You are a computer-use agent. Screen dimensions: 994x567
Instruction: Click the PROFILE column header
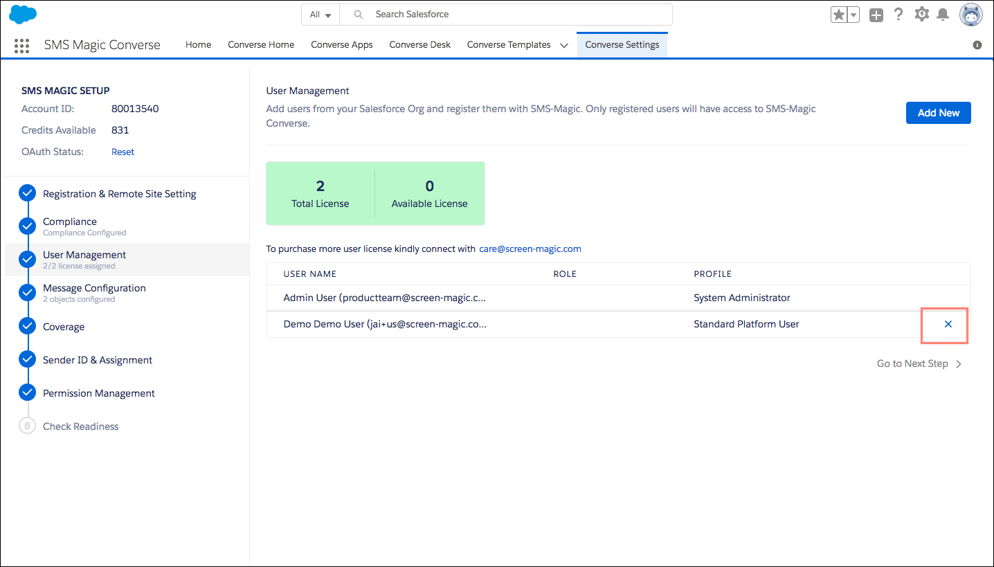click(713, 274)
